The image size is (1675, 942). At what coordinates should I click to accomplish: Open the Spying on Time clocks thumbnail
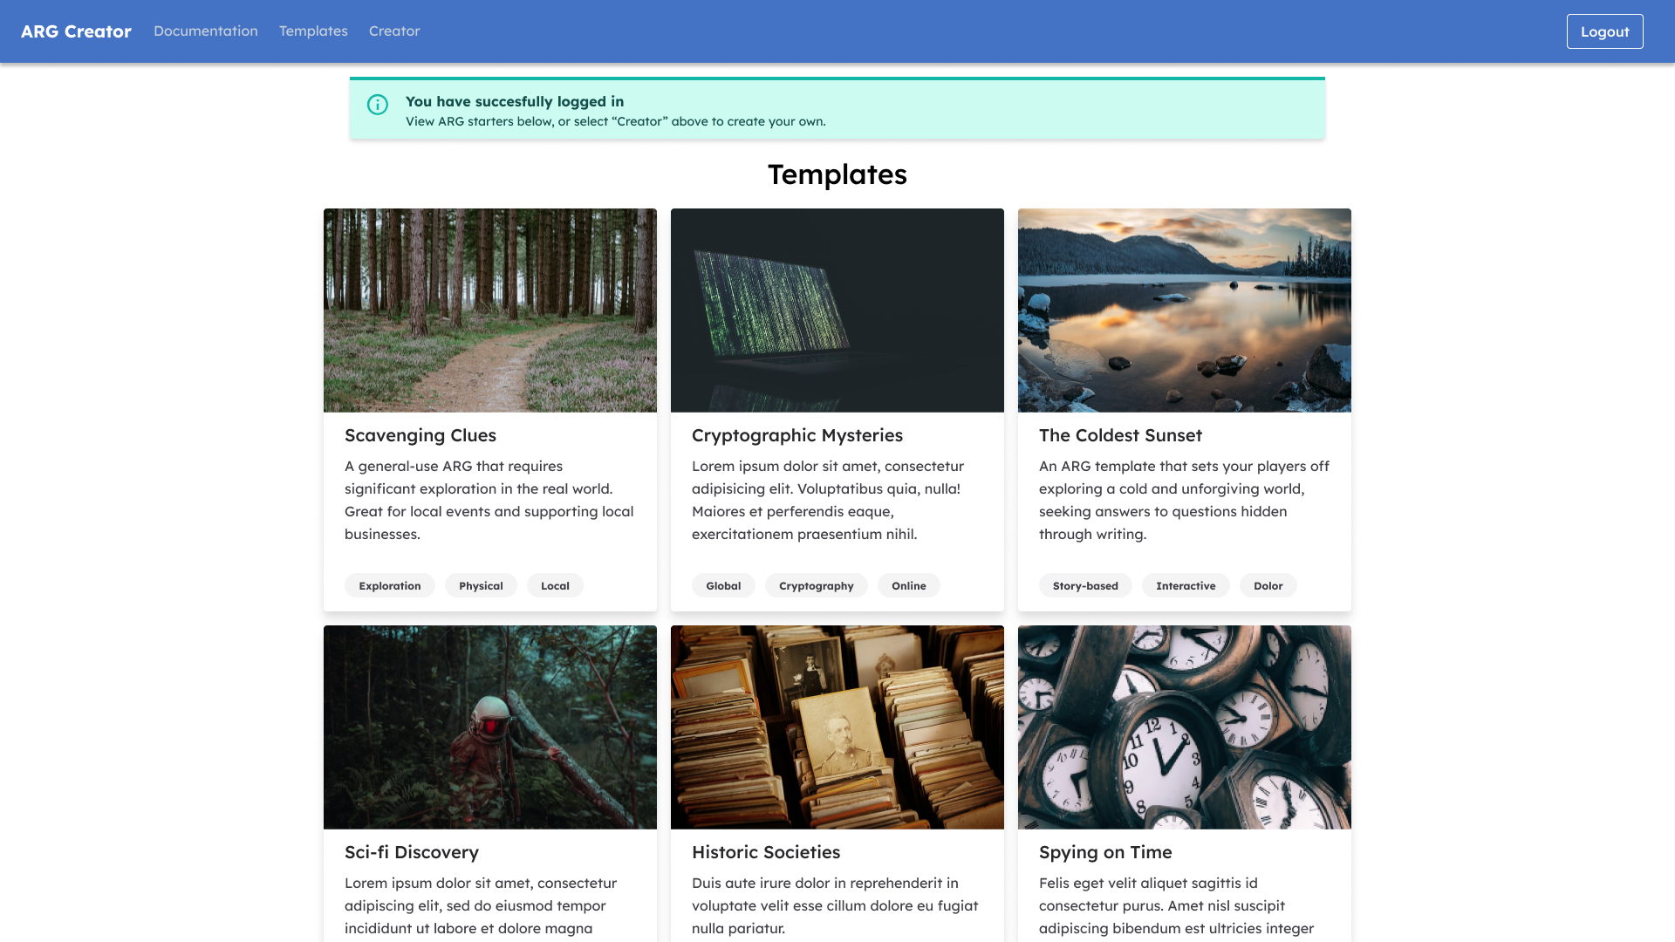pyautogui.click(x=1185, y=727)
